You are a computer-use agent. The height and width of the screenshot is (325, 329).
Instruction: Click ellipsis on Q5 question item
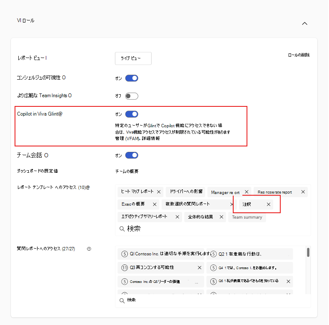197,283
